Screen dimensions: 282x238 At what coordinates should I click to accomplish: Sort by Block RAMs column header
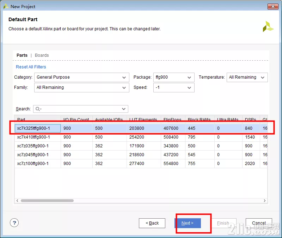200,120
